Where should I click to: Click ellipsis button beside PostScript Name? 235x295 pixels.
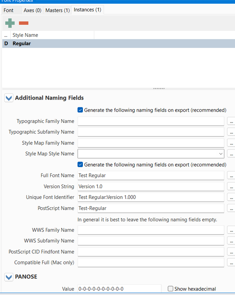(x=231, y=208)
